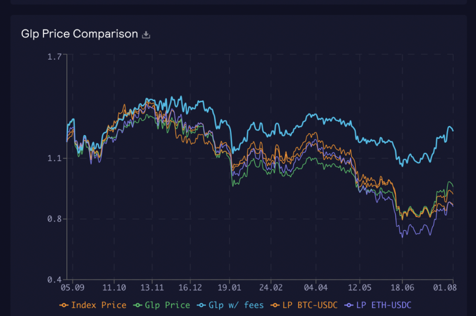
Task: Click the download chart icon beside the title
Action: pos(145,34)
